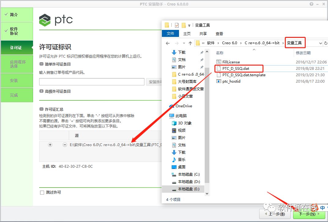Click the 下一步(N) button
The width and height of the screenshot is (328, 222).
309,214
